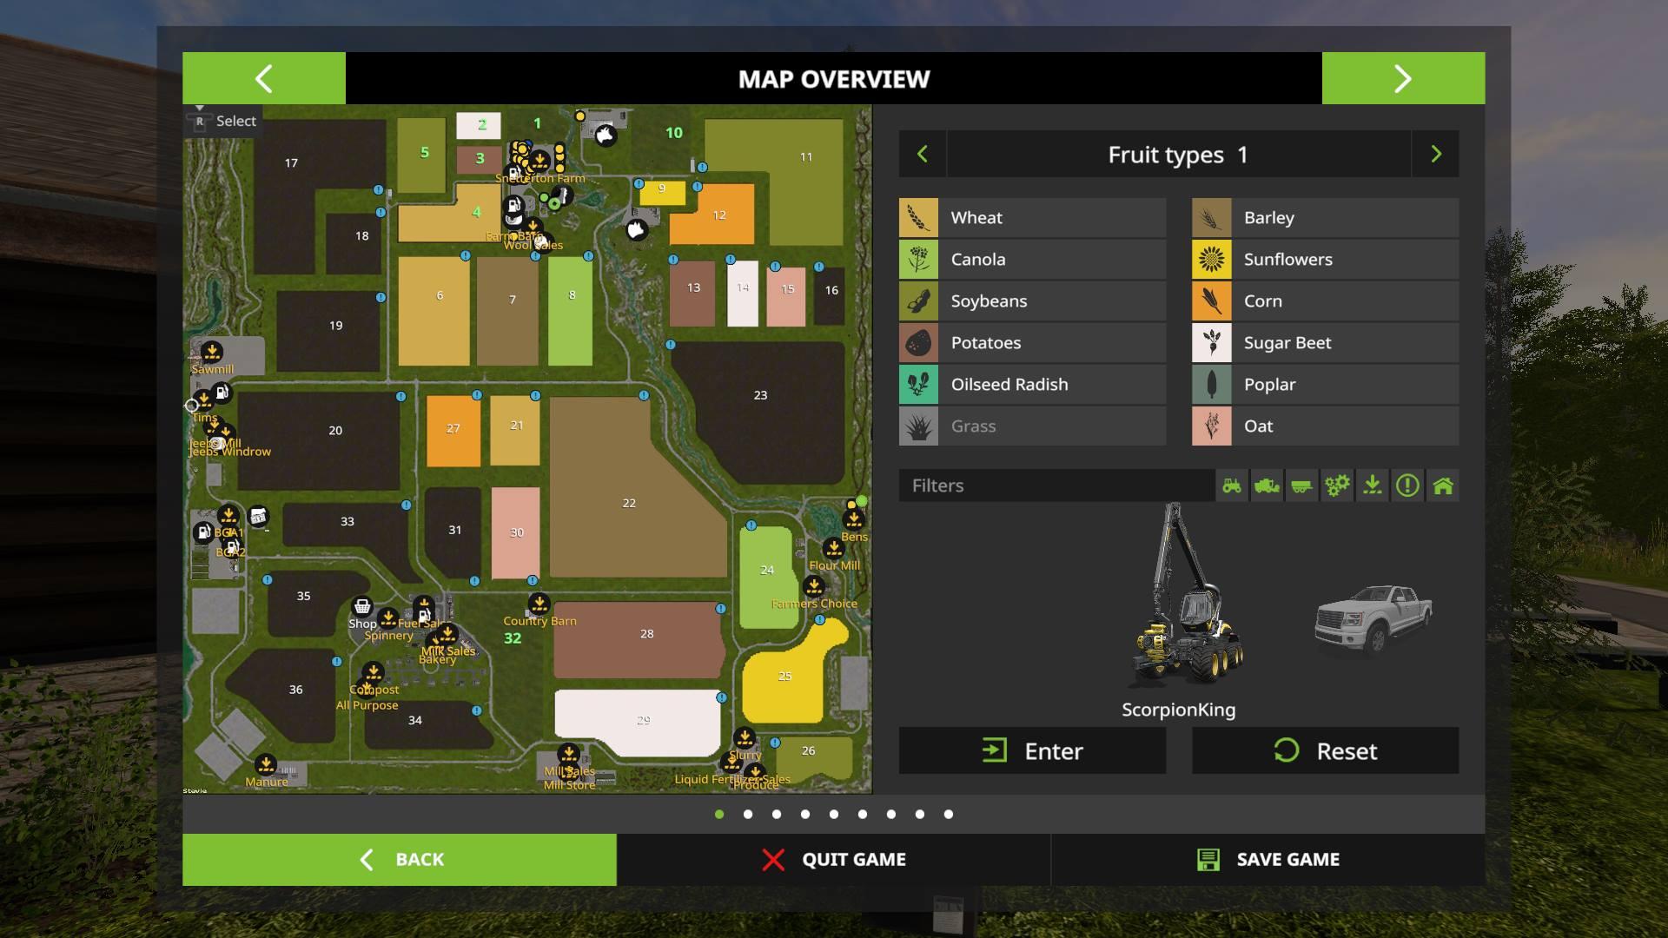Click Filters input search field

click(x=1056, y=485)
